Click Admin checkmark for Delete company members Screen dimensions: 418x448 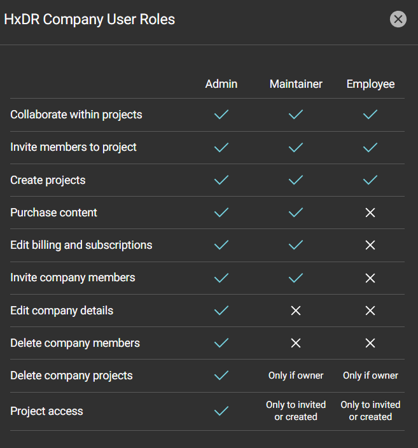click(221, 343)
